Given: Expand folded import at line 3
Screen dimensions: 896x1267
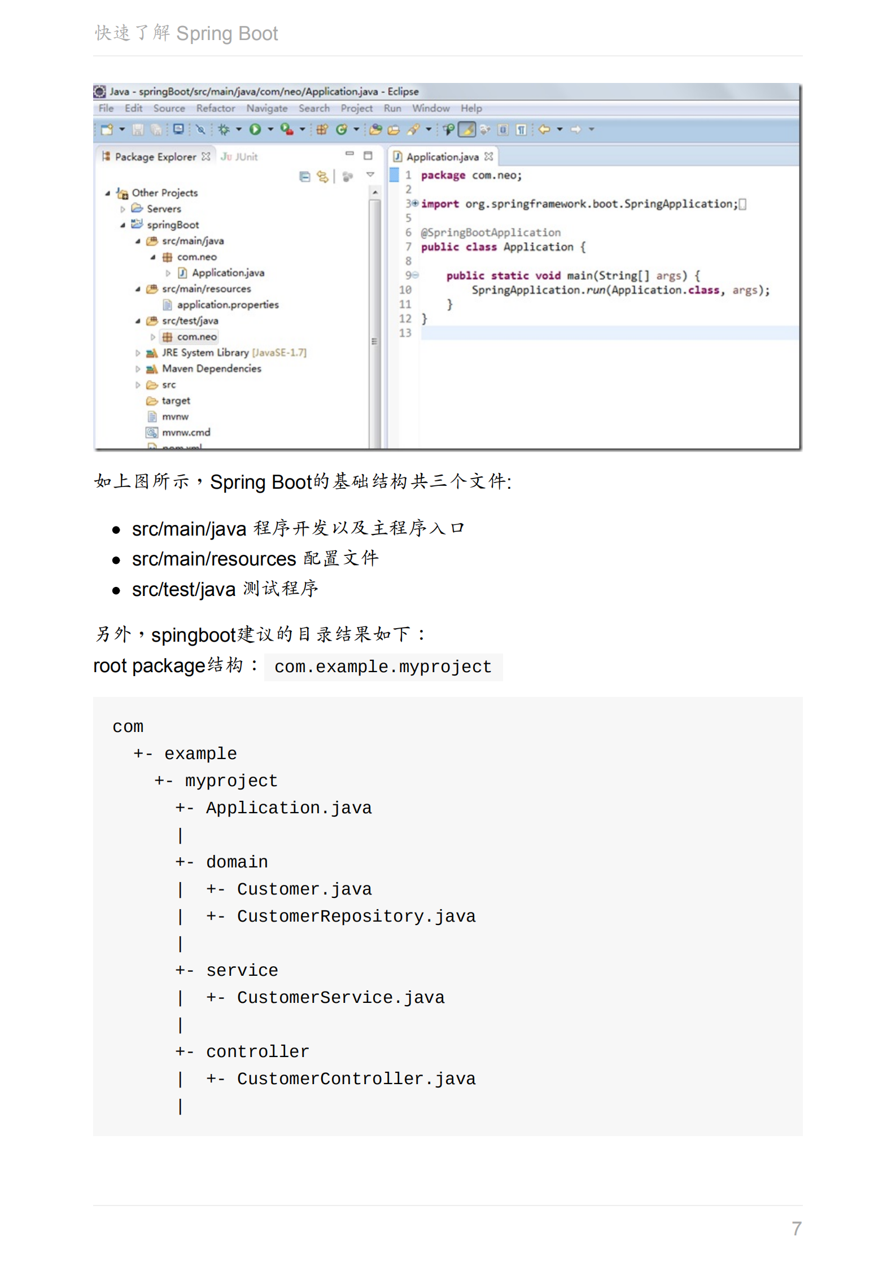Looking at the screenshot, I should [x=415, y=203].
